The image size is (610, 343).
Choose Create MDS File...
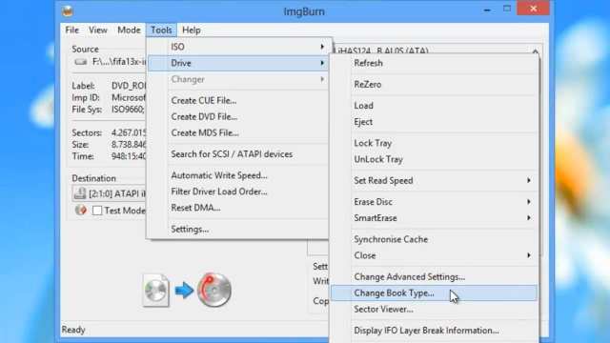tap(205, 133)
